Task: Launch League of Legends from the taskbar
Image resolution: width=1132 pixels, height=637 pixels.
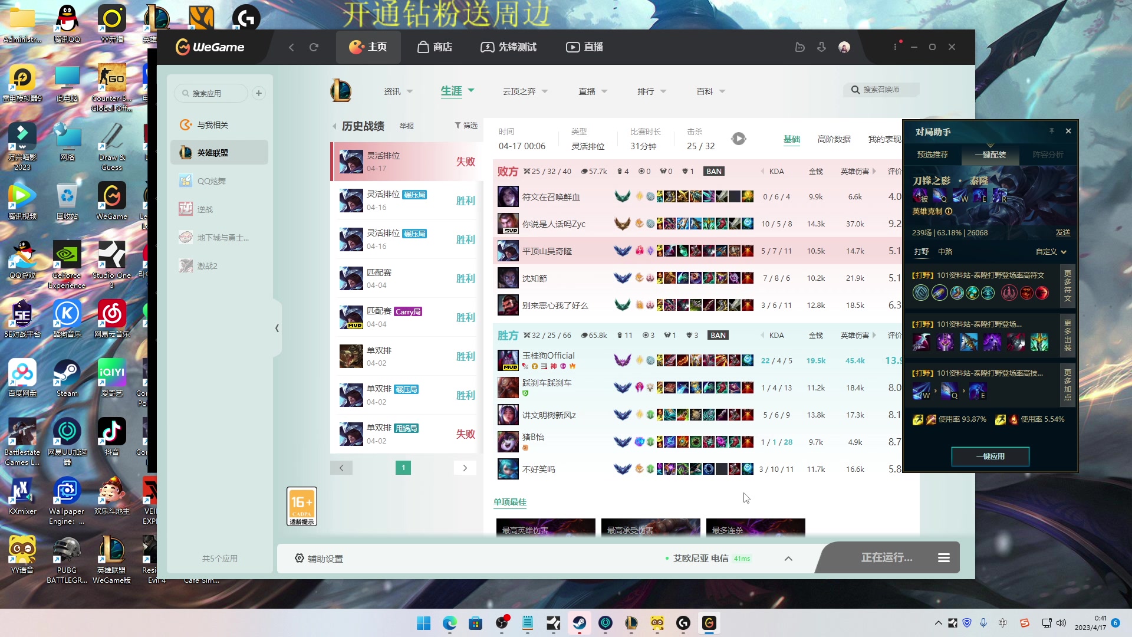Action: click(x=631, y=623)
